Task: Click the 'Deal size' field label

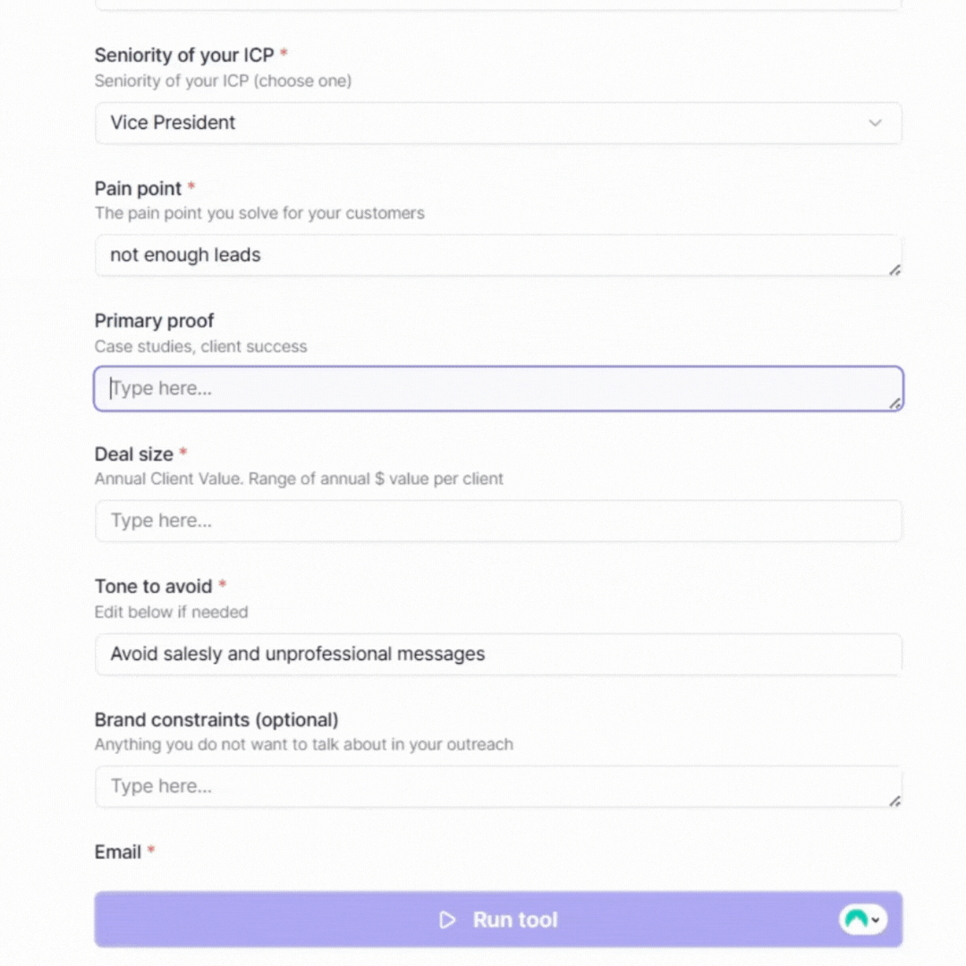Action: pos(133,454)
